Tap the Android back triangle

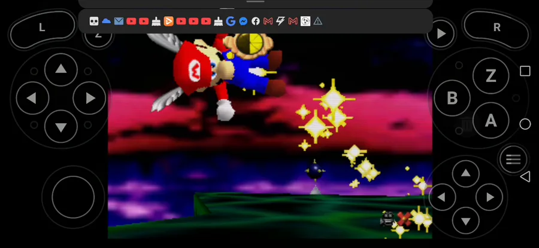click(x=525, y=177)
